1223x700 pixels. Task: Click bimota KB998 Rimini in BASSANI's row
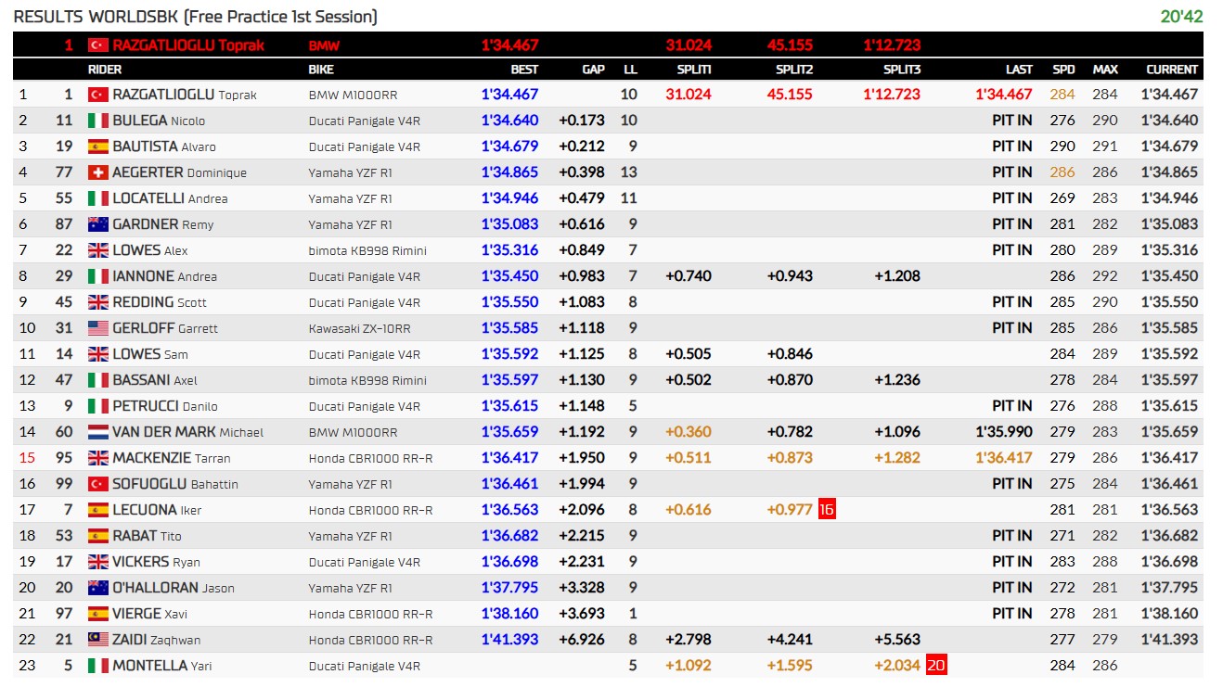coord(367,380)
